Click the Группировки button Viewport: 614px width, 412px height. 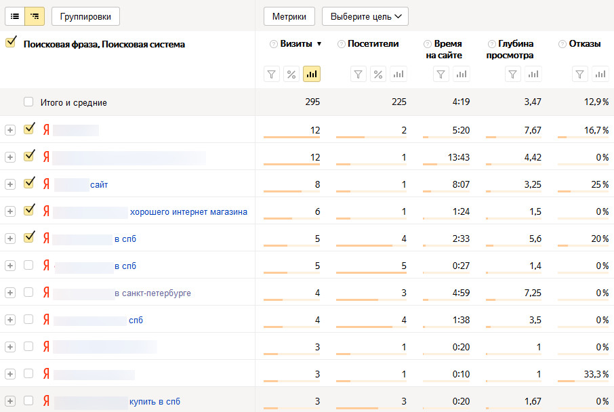tap(85, 16)
